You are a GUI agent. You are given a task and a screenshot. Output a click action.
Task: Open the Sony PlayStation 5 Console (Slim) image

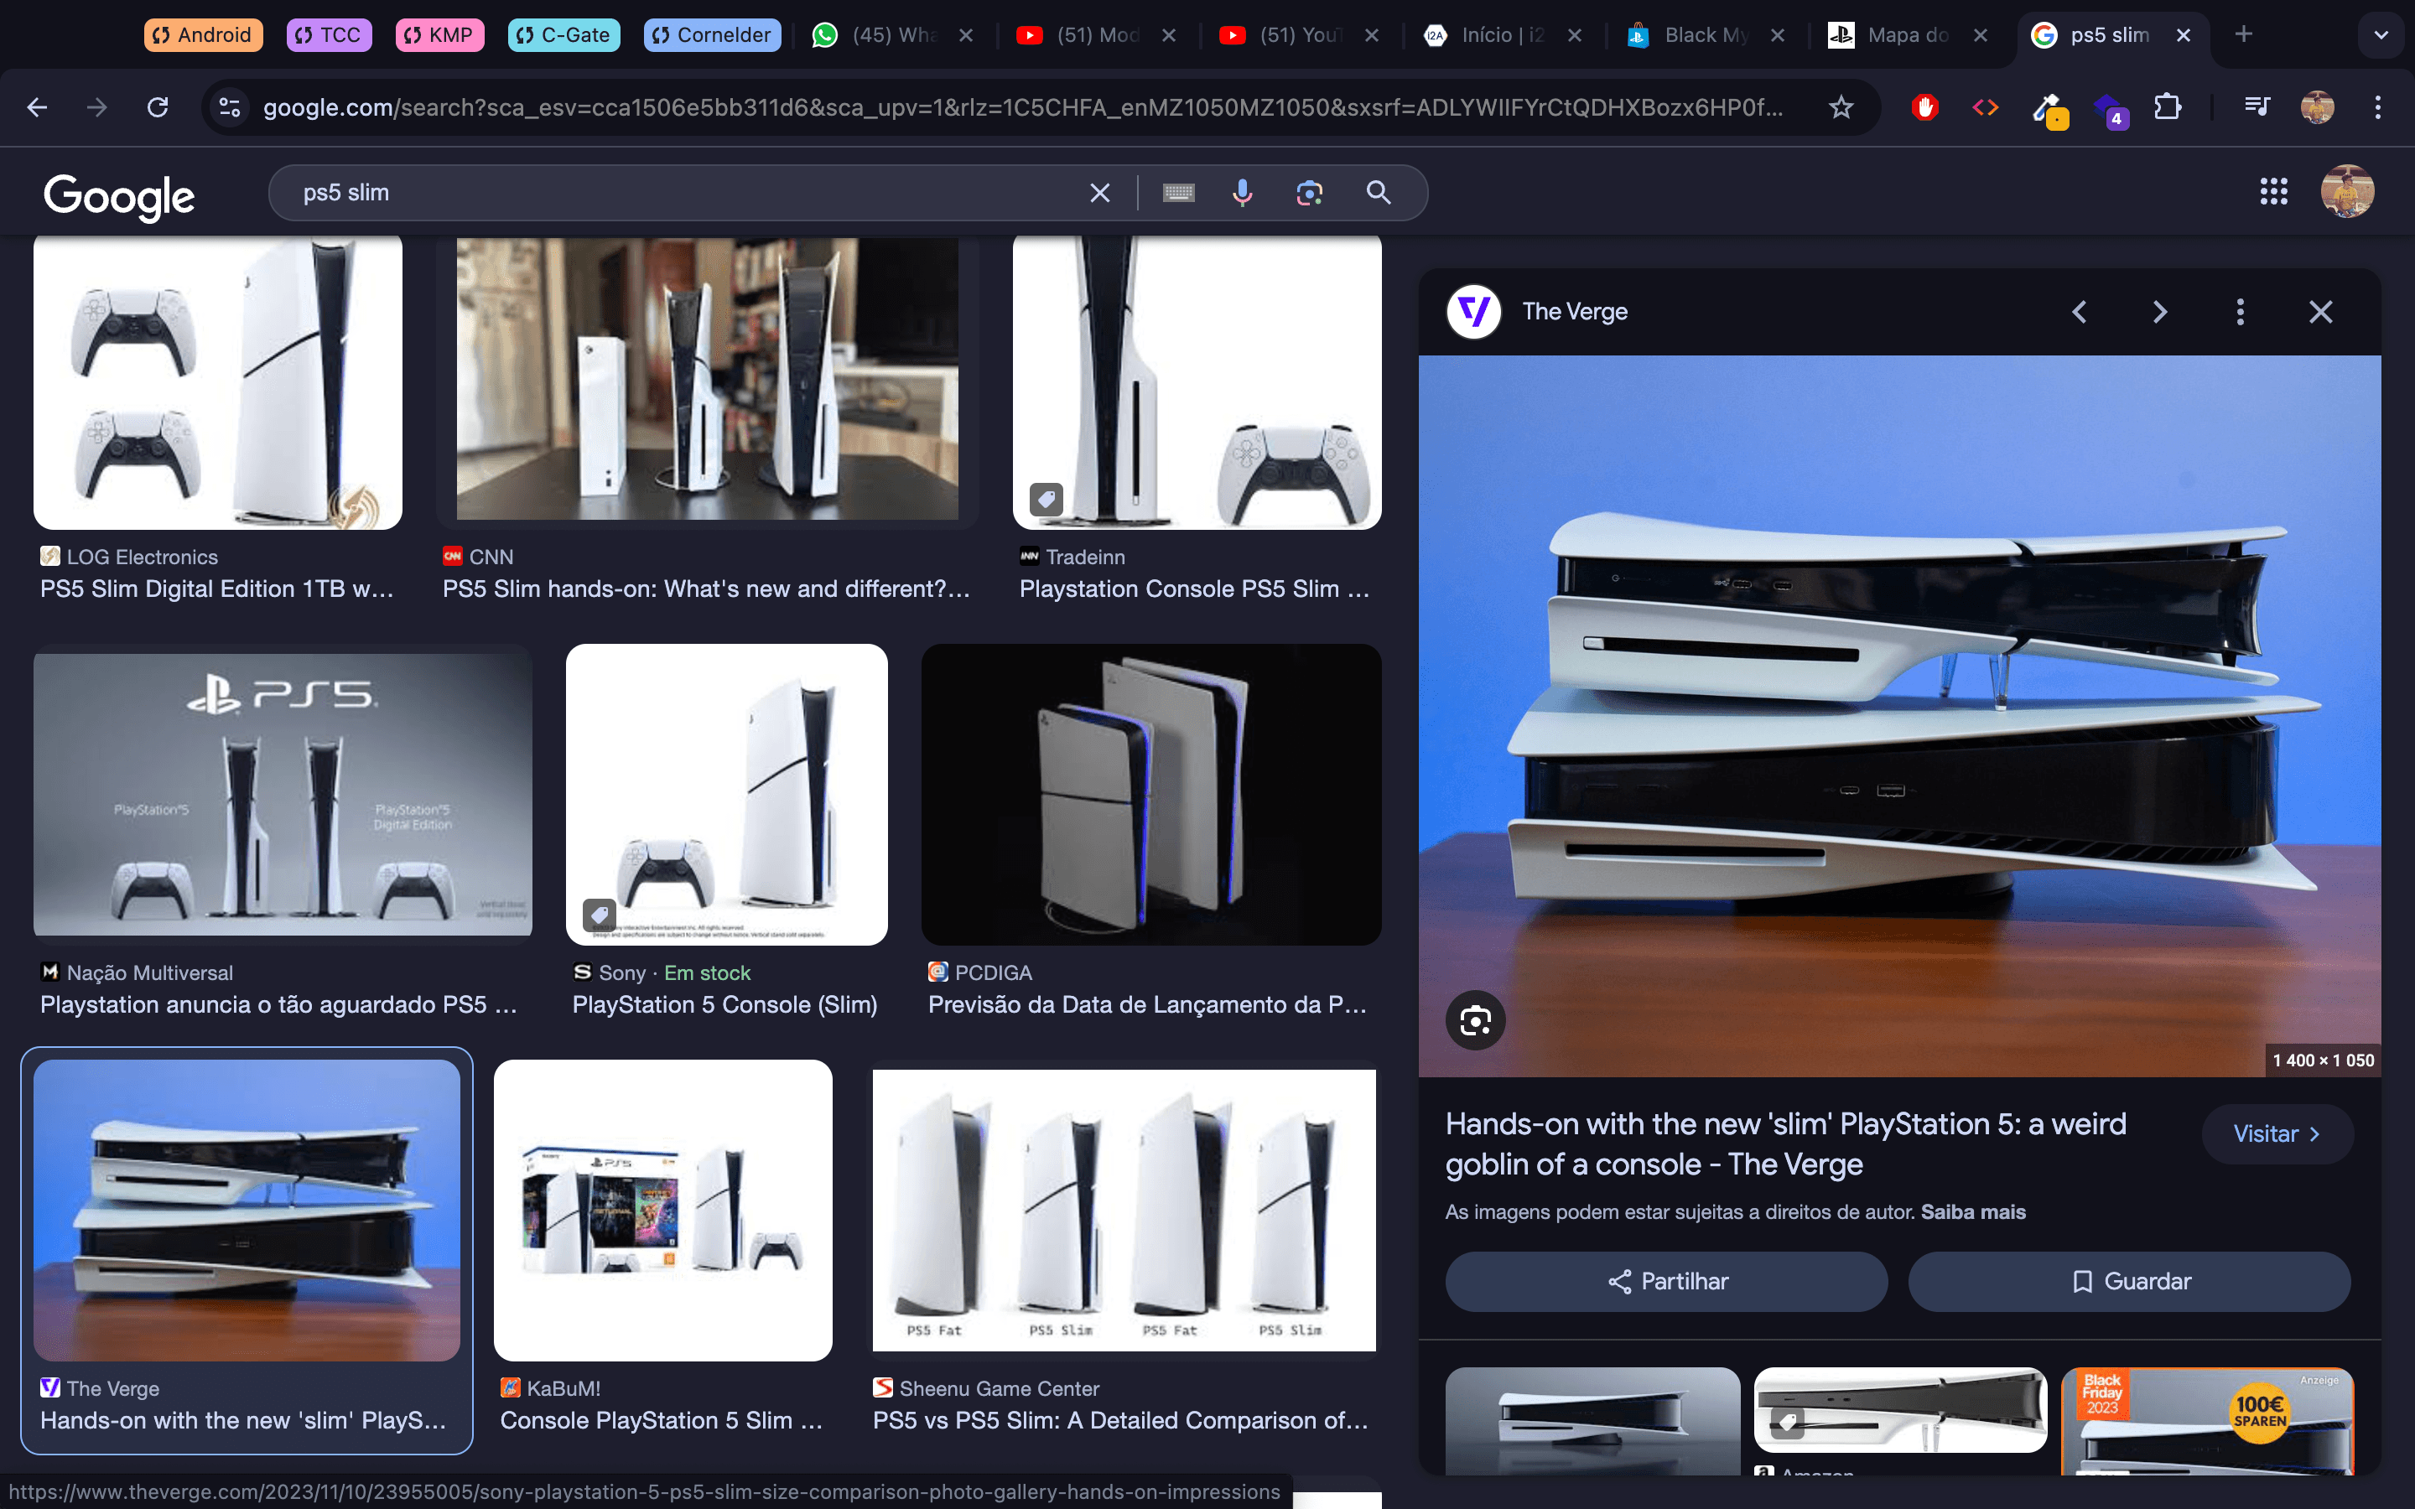(x=726, y=795)
